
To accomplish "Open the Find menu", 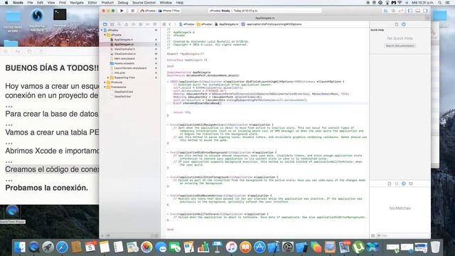I will pos(63,3).
